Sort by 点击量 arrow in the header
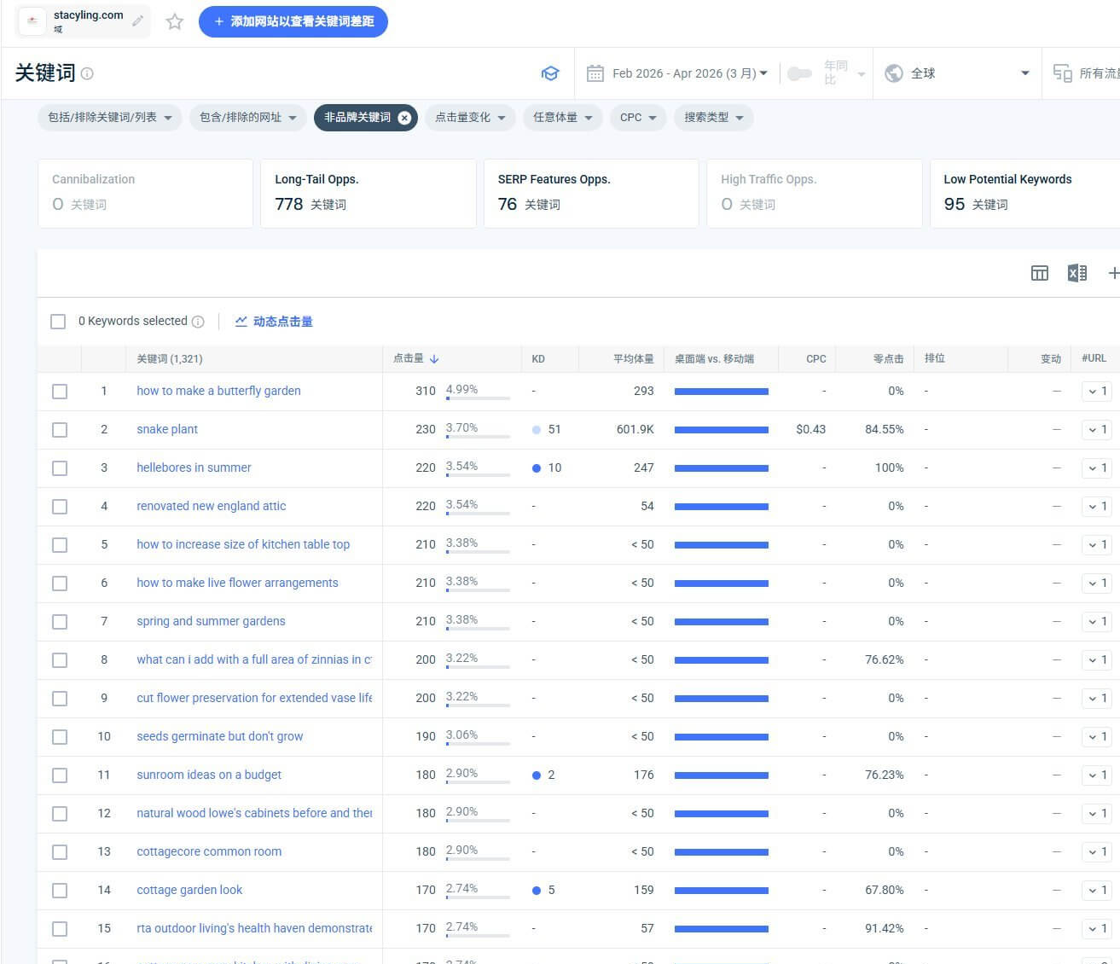 434,359
